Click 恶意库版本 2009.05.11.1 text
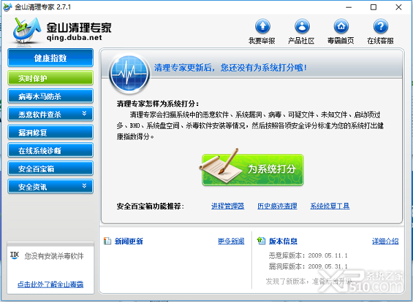 tap(308, 255)
